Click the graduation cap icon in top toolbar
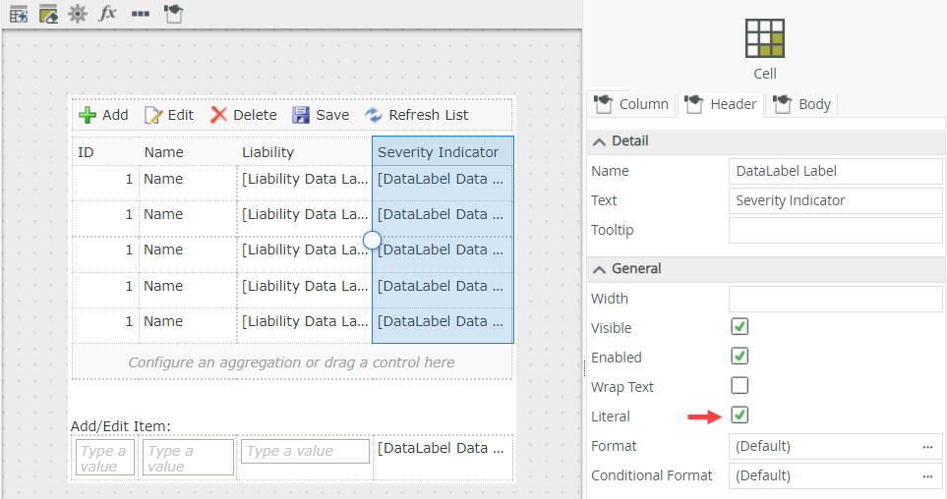Screen dimensions: 947x499 tap(173, 14)
